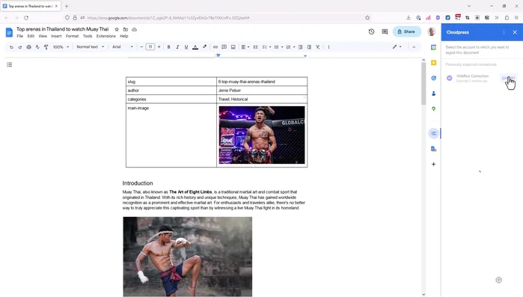The image size is (523, 297).
Task: Click Export for Webflow Connection
Action: 508,79
